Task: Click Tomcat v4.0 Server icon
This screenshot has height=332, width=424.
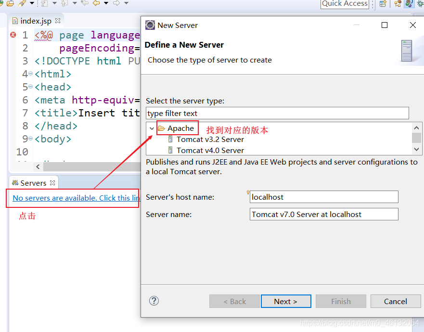Action: click(170, 150)
